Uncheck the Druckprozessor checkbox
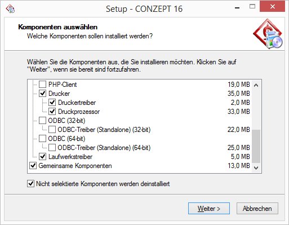Image resolution: width=289 pixels, height=225 pixels. pyautogui.click(x=52, y=112)
